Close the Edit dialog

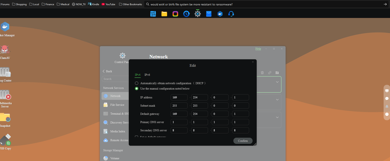[253, 62]
